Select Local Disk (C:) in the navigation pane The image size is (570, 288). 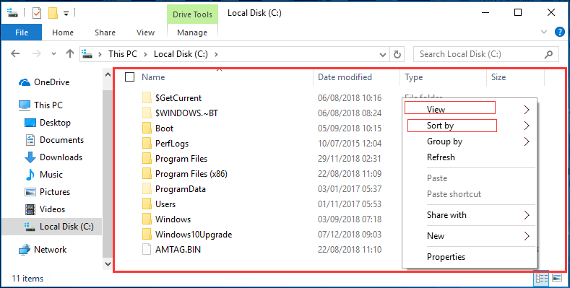[51, 227]
